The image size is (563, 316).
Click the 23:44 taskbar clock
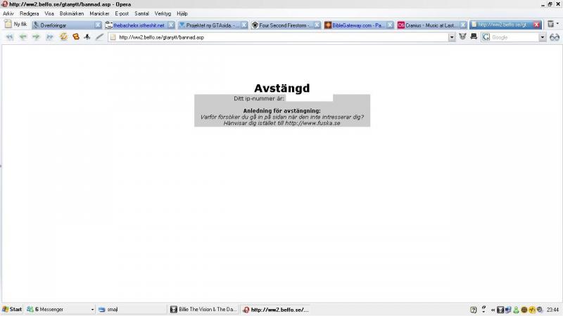[553, 310]
